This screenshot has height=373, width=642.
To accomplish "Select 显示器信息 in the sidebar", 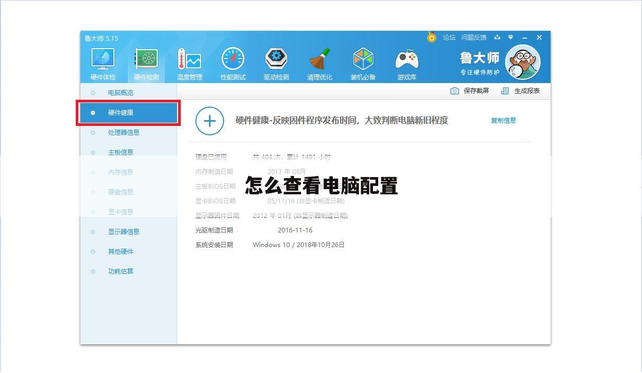I will 129,231.
